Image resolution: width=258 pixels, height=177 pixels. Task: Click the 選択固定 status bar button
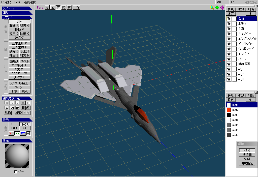click(x=251, y=2)
